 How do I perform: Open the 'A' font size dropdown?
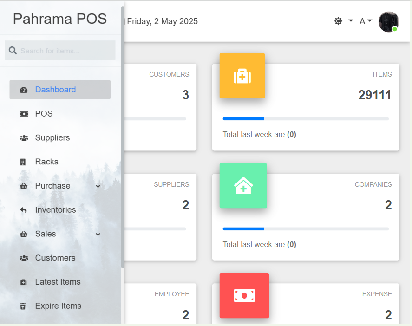tap(366, 21)
